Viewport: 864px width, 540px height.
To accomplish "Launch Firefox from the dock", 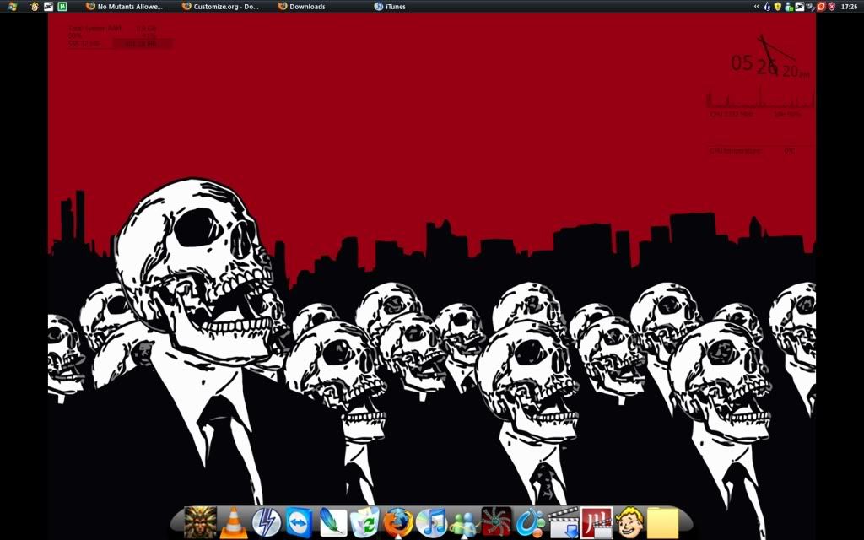I will (x=398, y=522).
